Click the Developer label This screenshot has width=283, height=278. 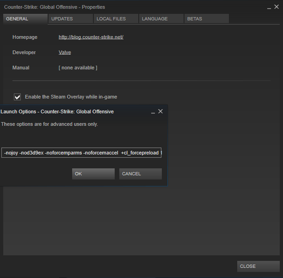(24, 53)
